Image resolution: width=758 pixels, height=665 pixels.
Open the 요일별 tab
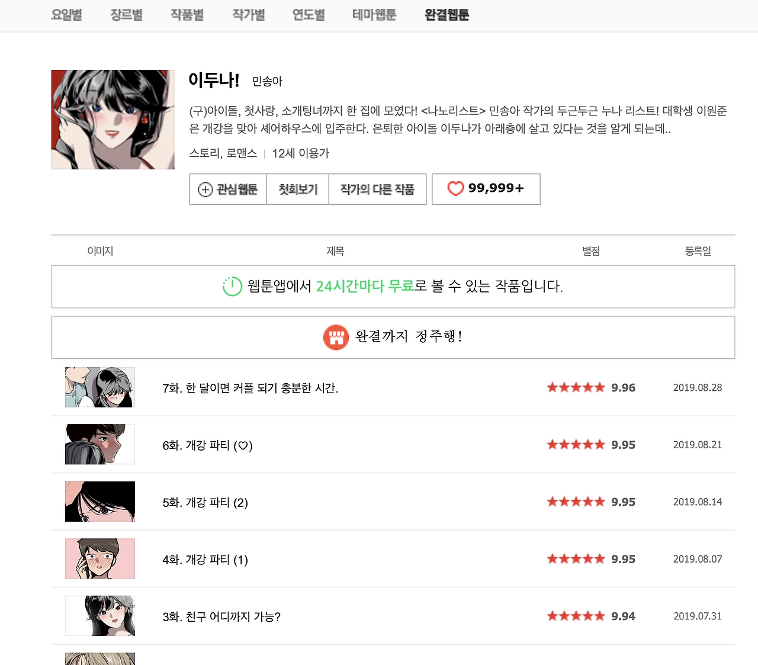(x=66, y=15)
